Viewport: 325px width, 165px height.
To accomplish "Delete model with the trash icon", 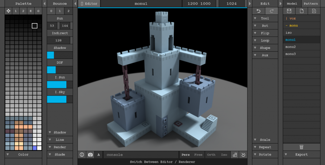I will [302, 147].
